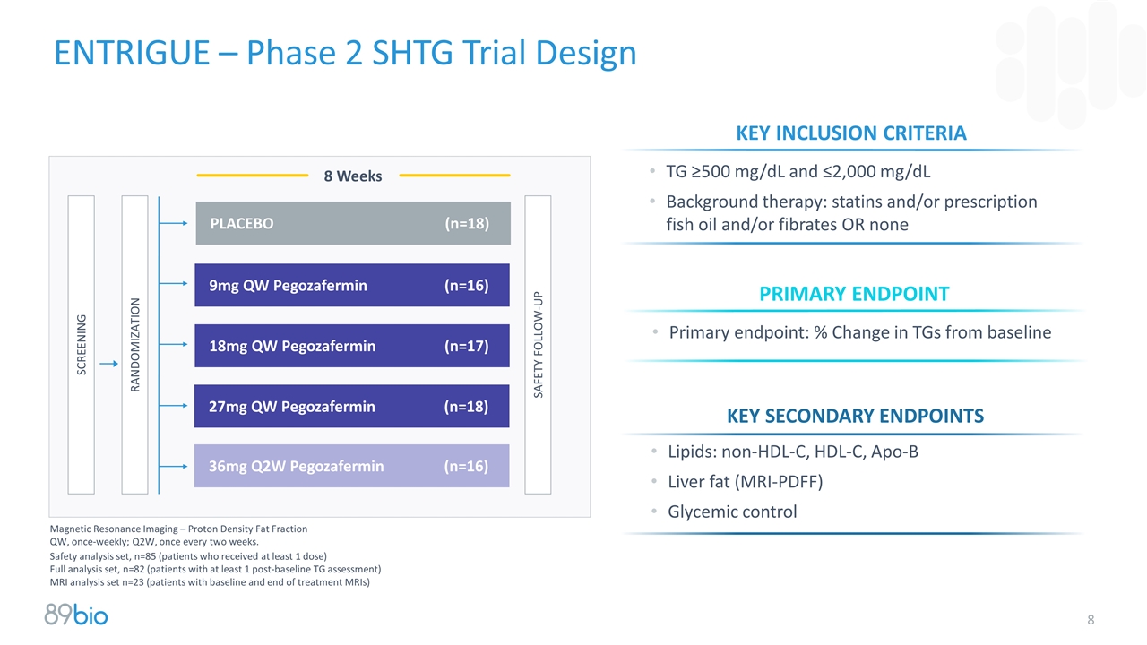Image resolution: width=1147 pixels, height=645 pixels.
Task: Click the SAFETY FOLLOW-UP vertical box
Action: (538, 345)
